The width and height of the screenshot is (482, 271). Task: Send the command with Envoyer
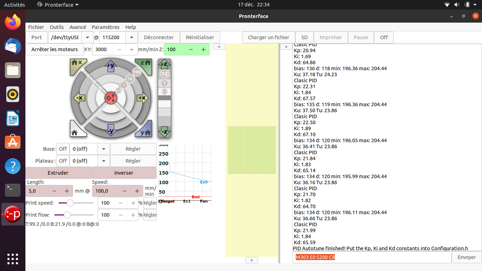click(x=466, y=257)
